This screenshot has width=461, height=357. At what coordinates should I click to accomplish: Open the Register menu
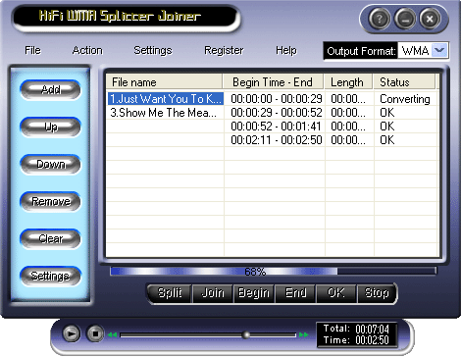[x=224, y=50]
